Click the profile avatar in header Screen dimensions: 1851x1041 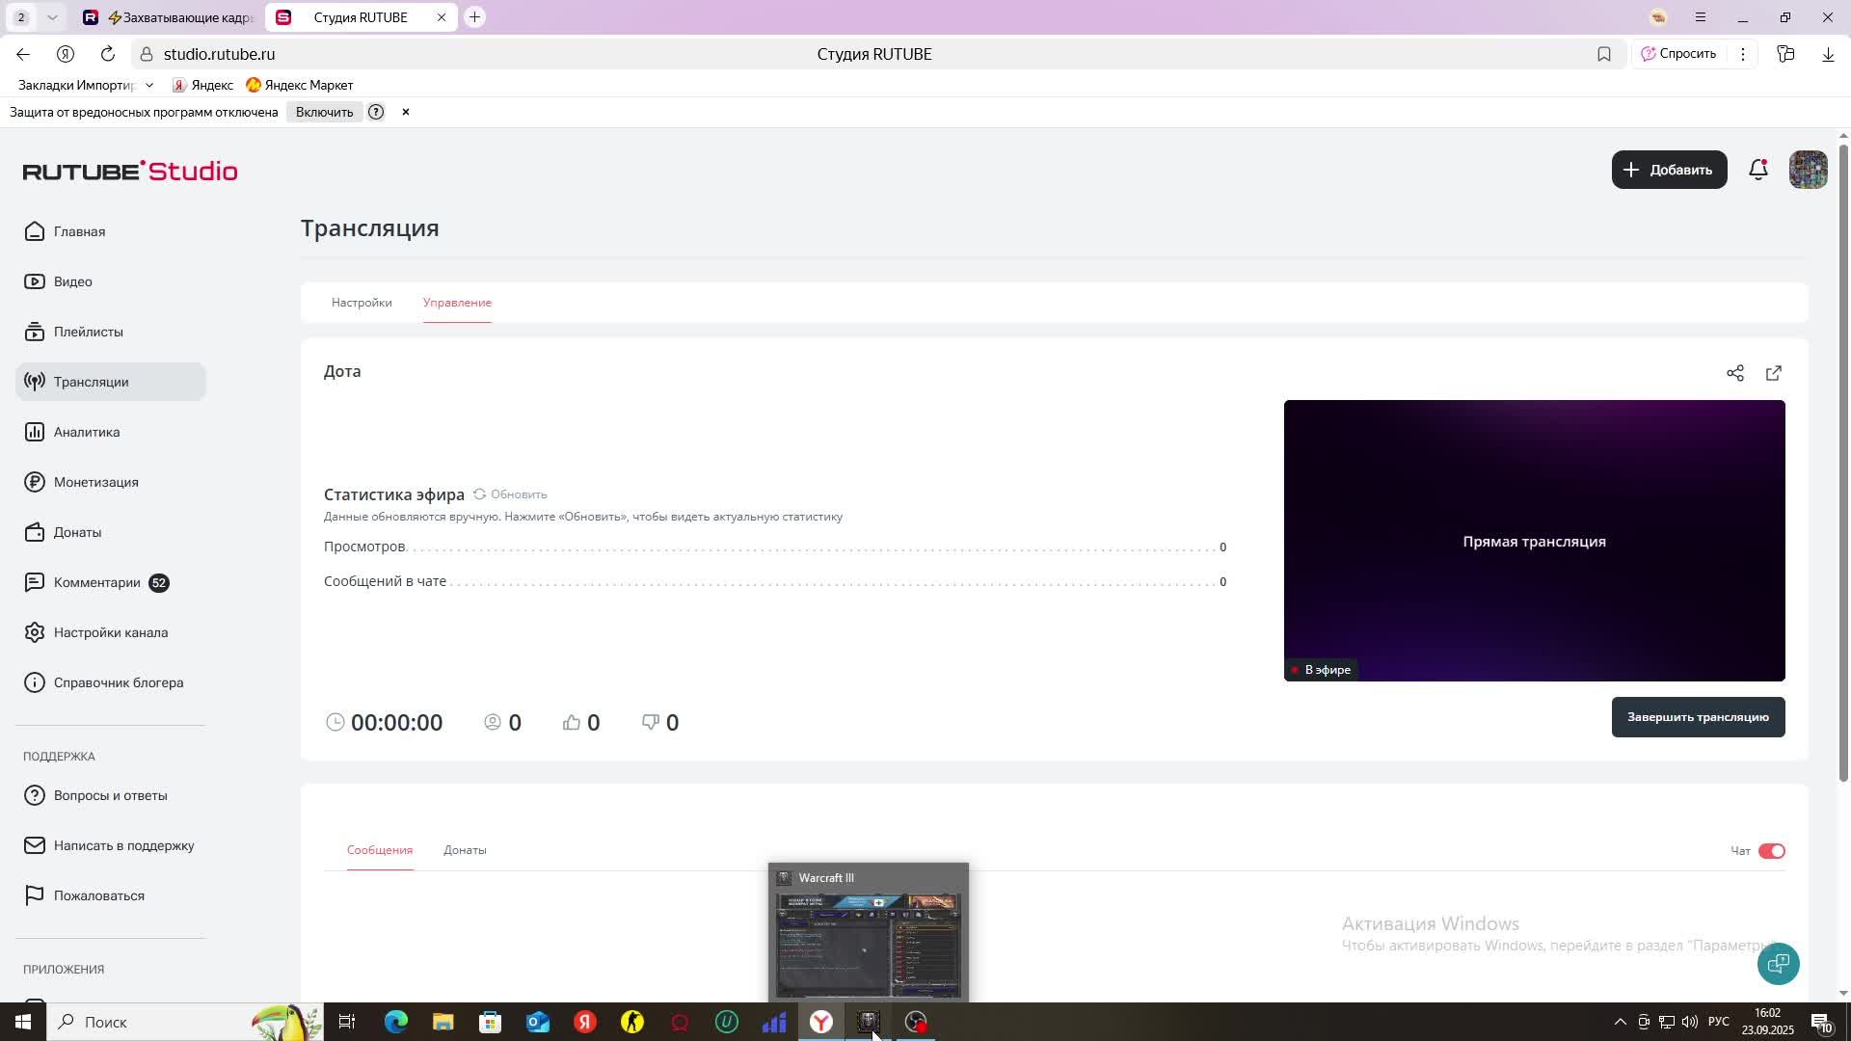tap(1808, 170)
